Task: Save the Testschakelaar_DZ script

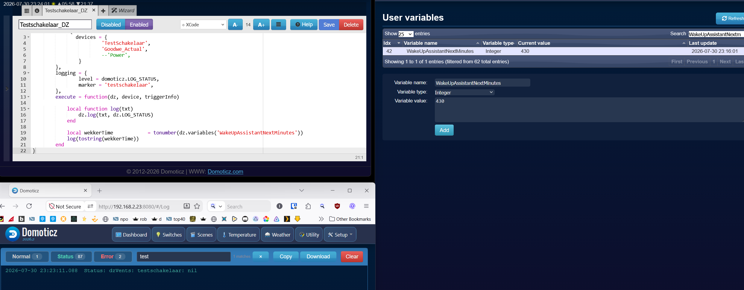Action: 329,24
